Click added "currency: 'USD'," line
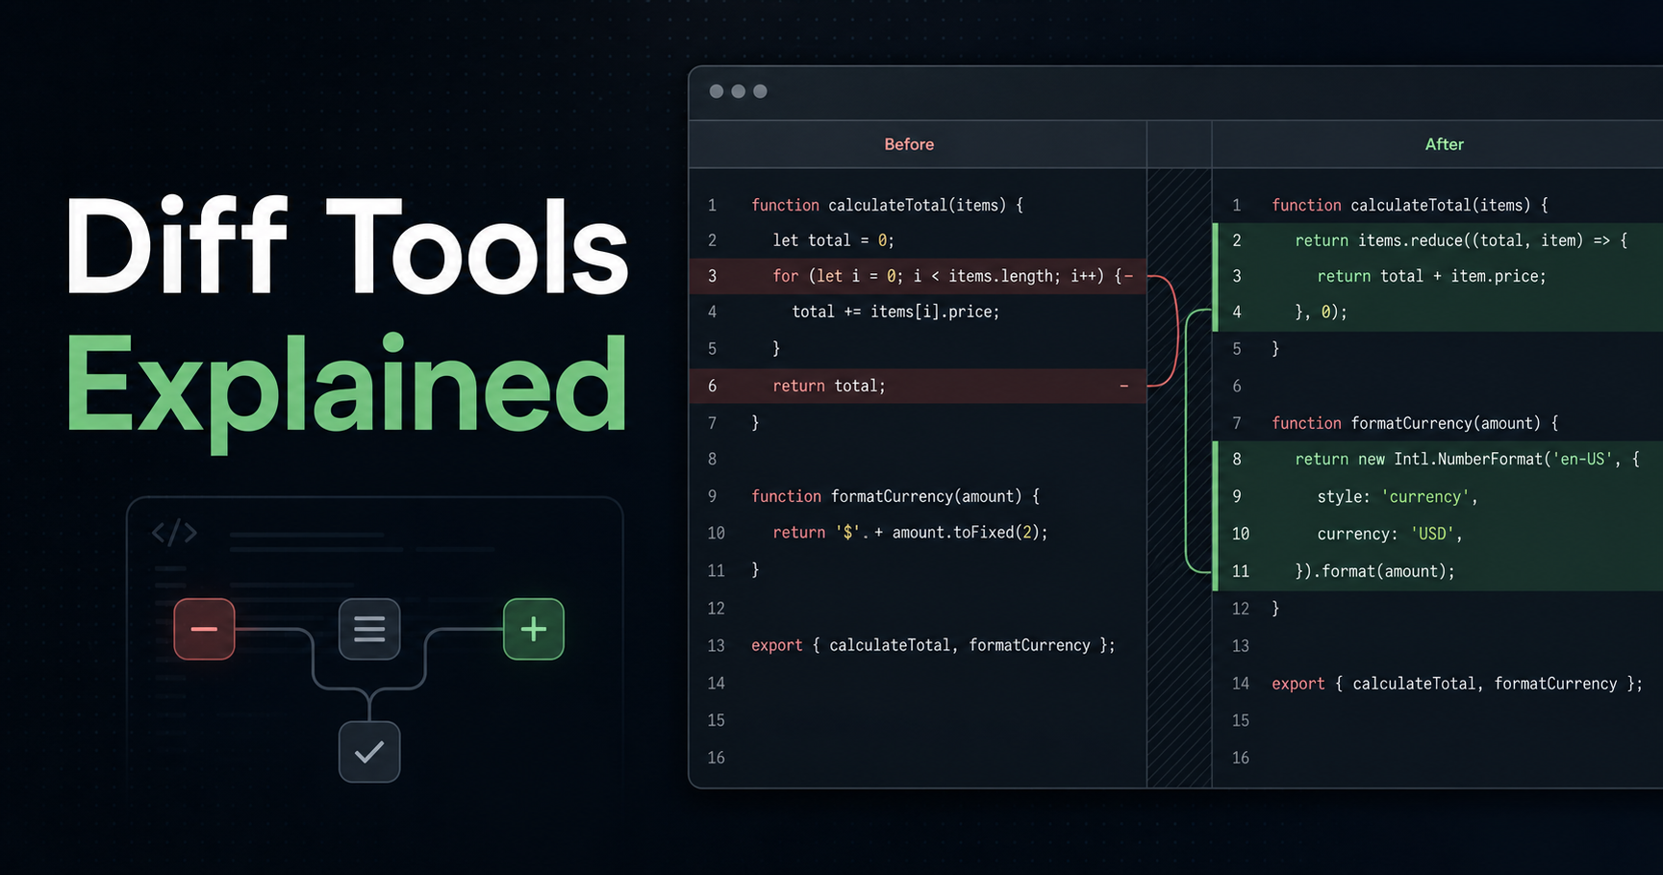 (1438, 534)
